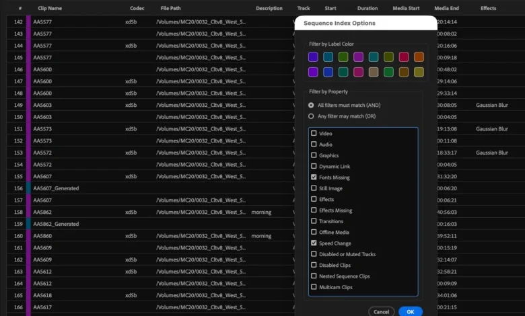Viewport: 525px width, 316px height.
Task: Pick the crimson red label color swatch
Action: click(404, 57)
